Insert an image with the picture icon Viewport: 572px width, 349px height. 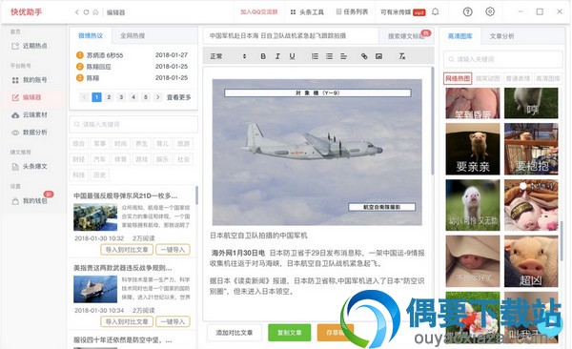[x=378, y=56]
